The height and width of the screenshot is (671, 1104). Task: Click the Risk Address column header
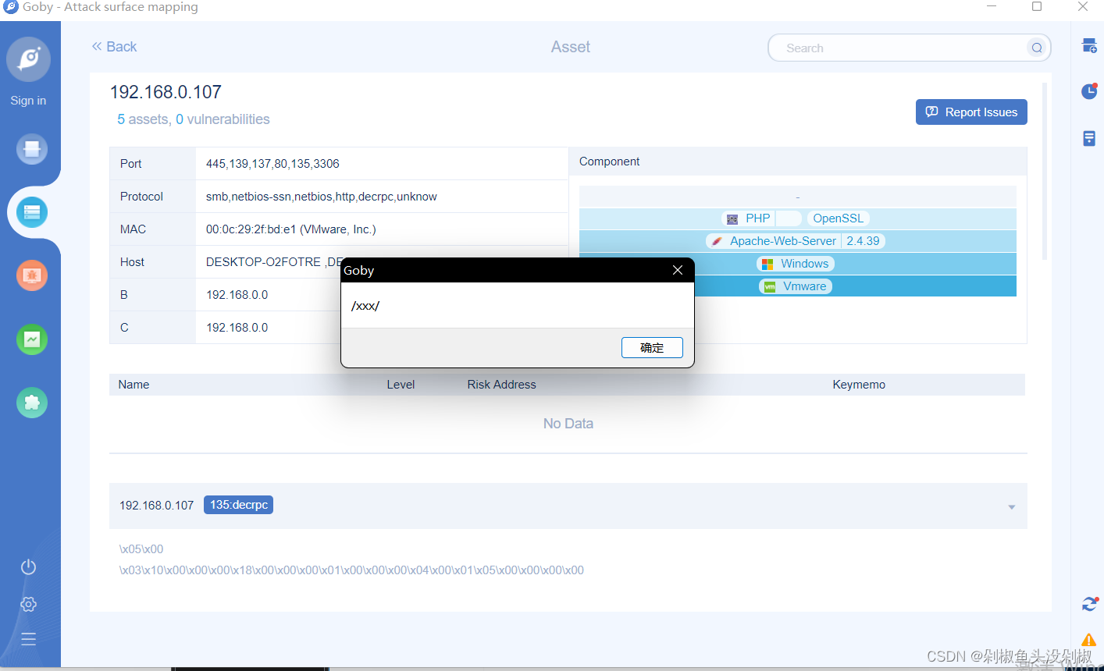point(501,385)
